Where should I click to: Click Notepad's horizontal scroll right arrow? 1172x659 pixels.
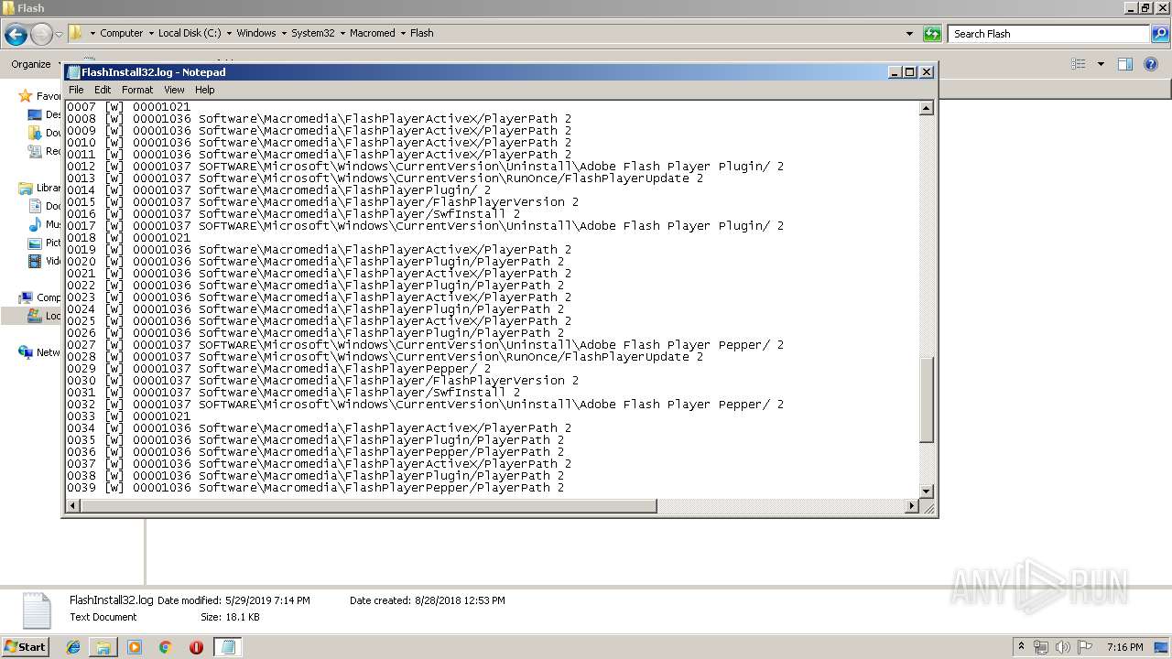click(912, 505)
